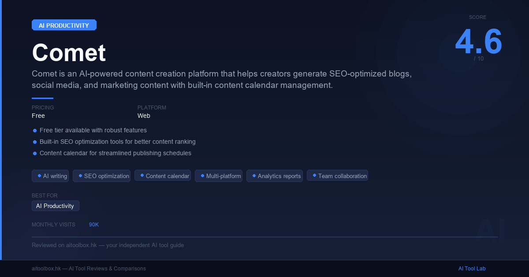
Task: Select the Team collaboration feature tag
Action: click(338, 176)
